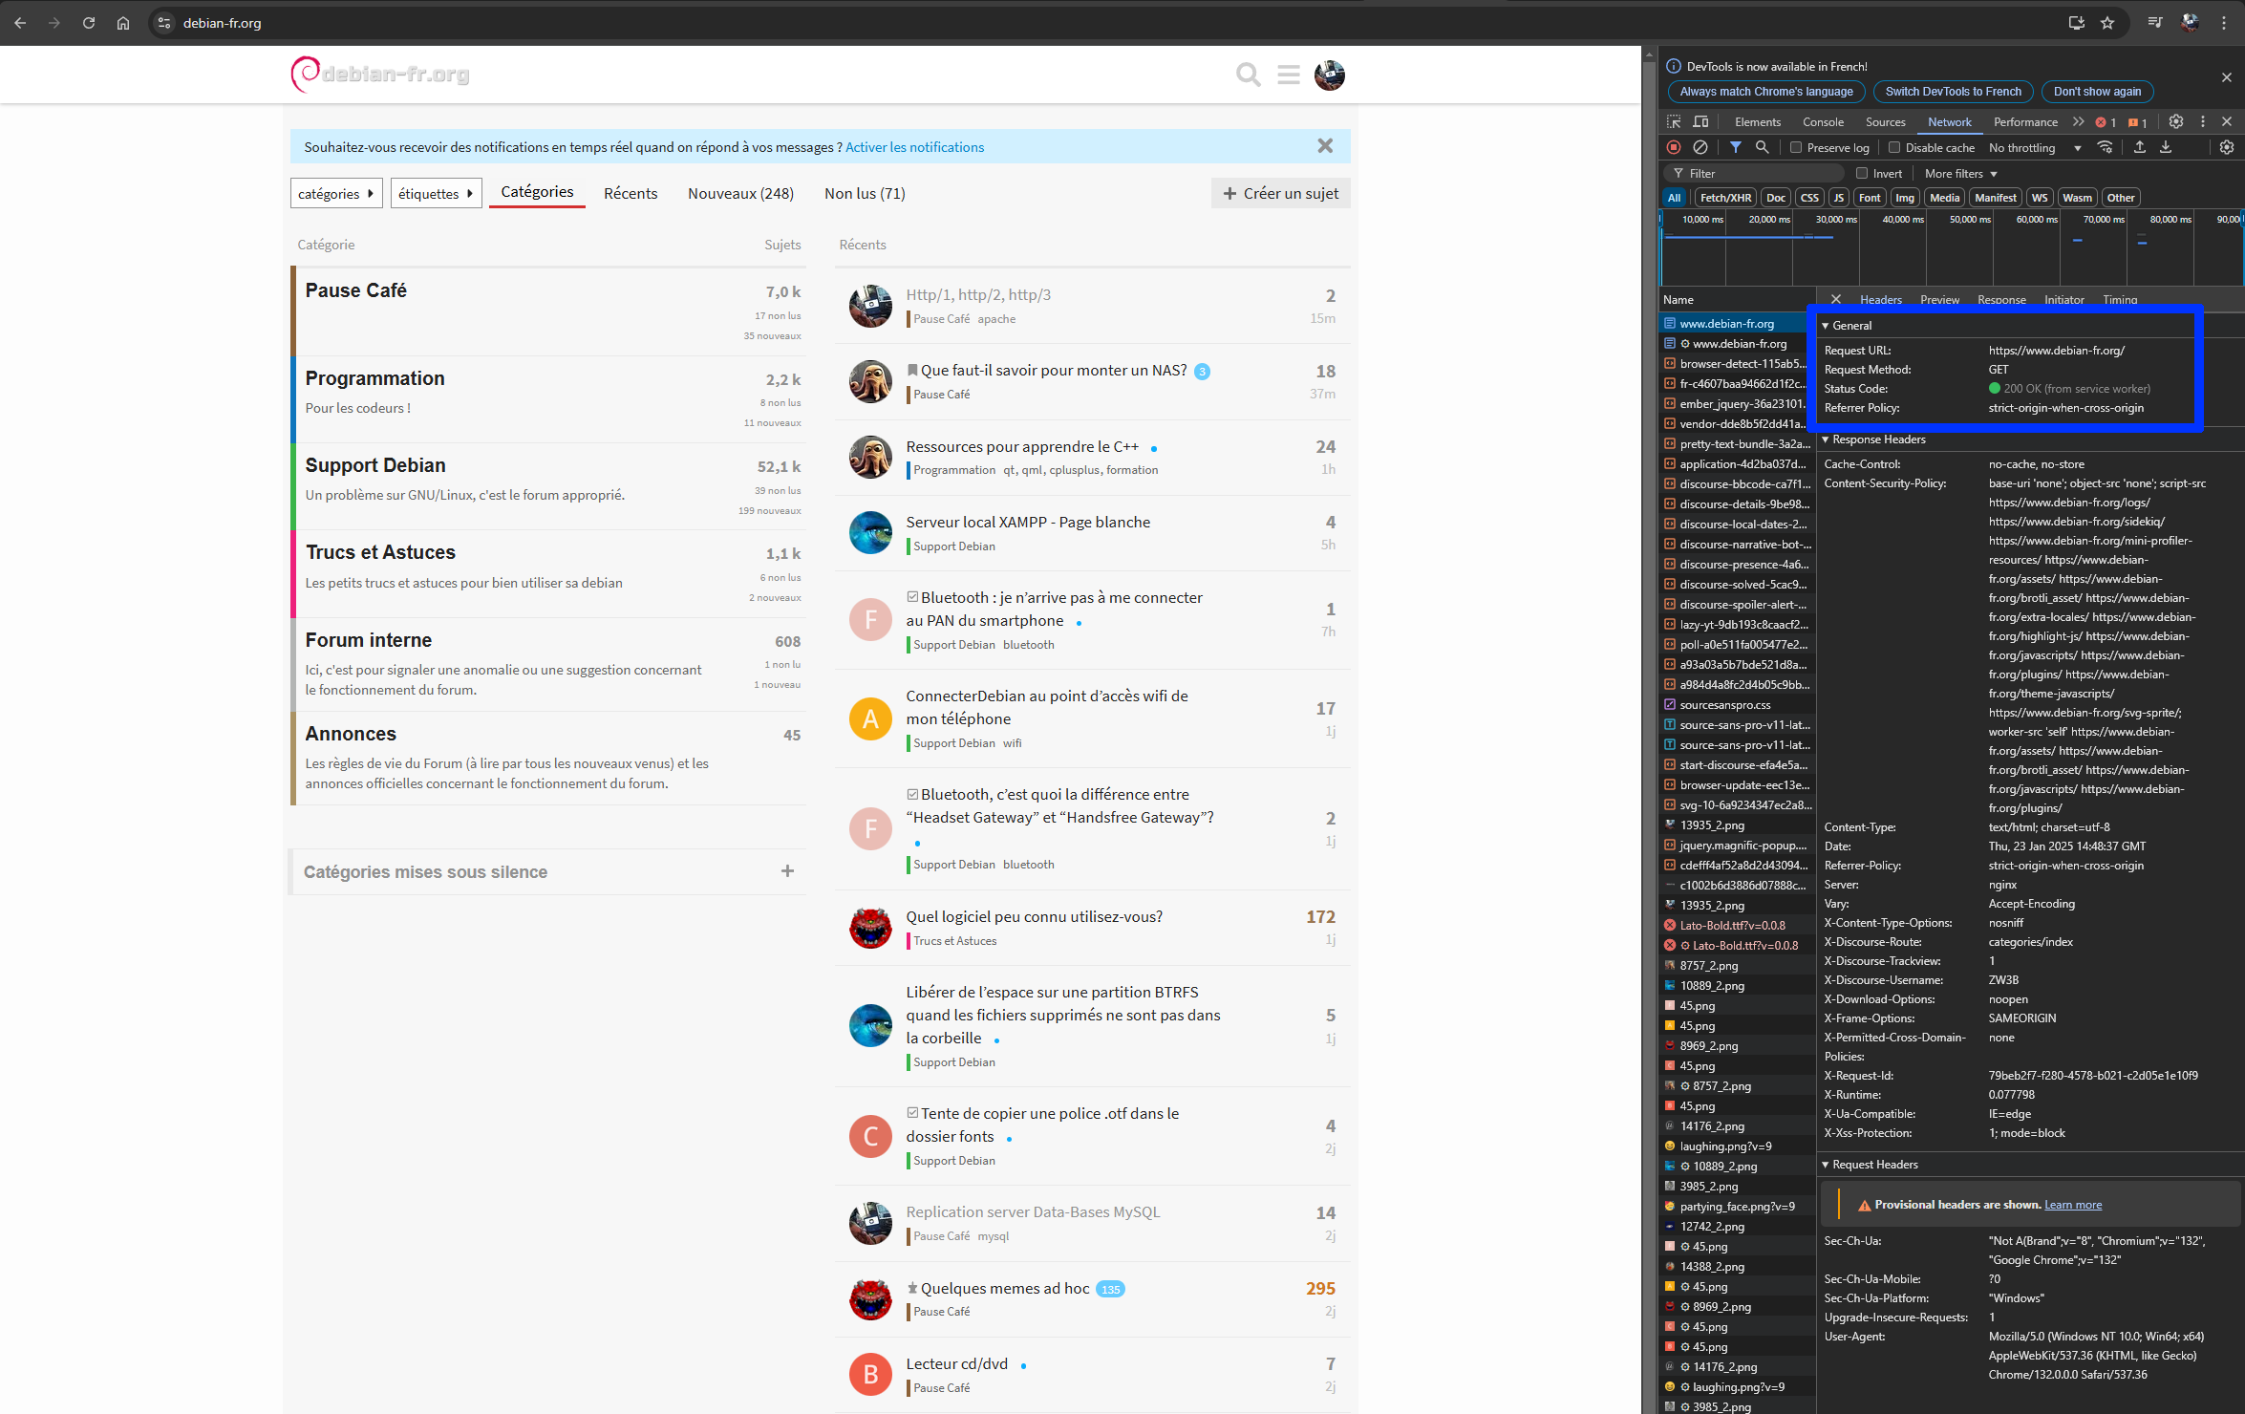Viewport: 2245px width, 1414px height.
Task: Switch the forum to the Récents tab
Action: tap(631, 193)
